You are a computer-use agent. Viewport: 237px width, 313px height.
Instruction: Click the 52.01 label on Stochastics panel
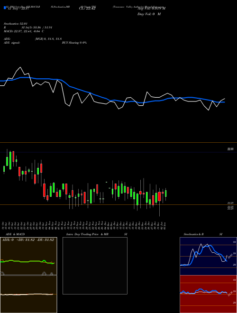pyautogui.click(x=230, y=256)
